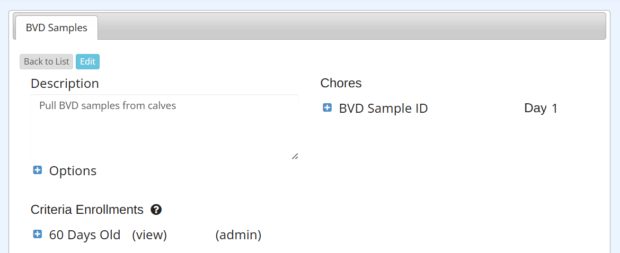Click the Day 1 chore schedule text
The width and height of the screenshot is (620, 253).
pos(541,109)
